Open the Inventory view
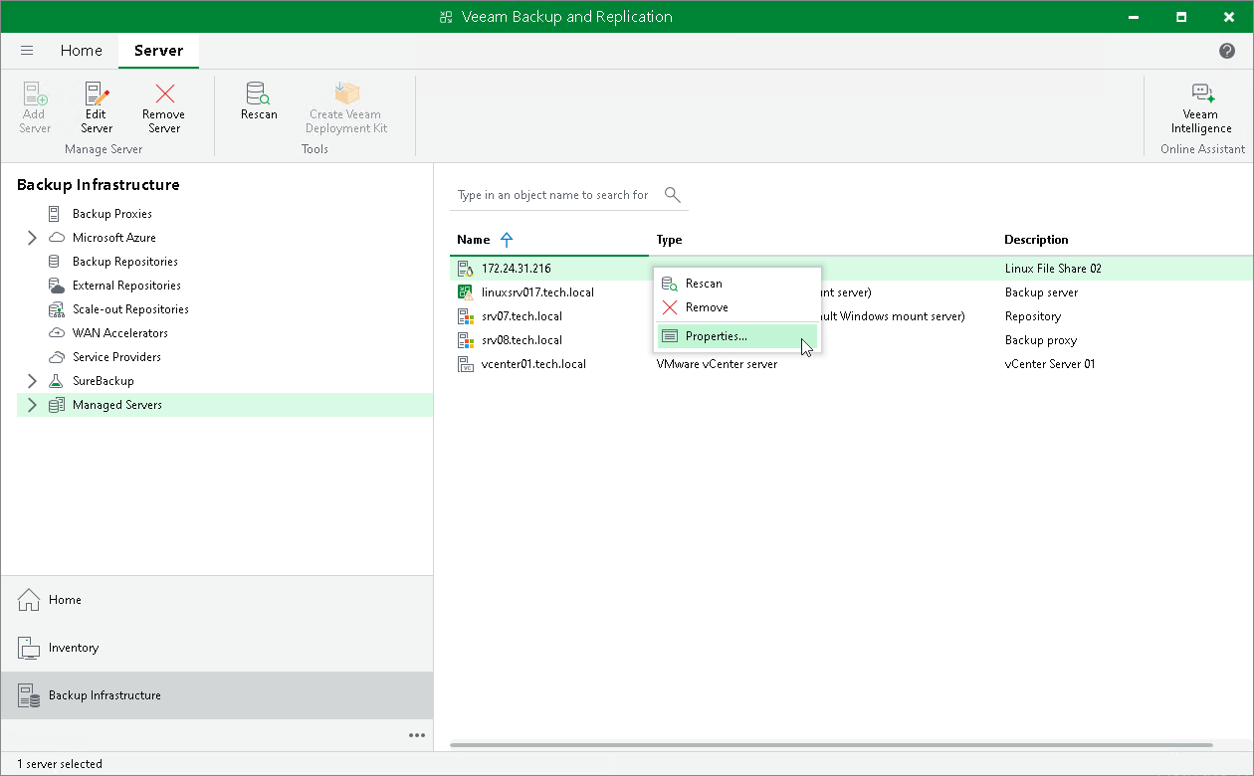The width and height of the screenshot is (1254, 776). pyautogui.click(x=217, y=648)
